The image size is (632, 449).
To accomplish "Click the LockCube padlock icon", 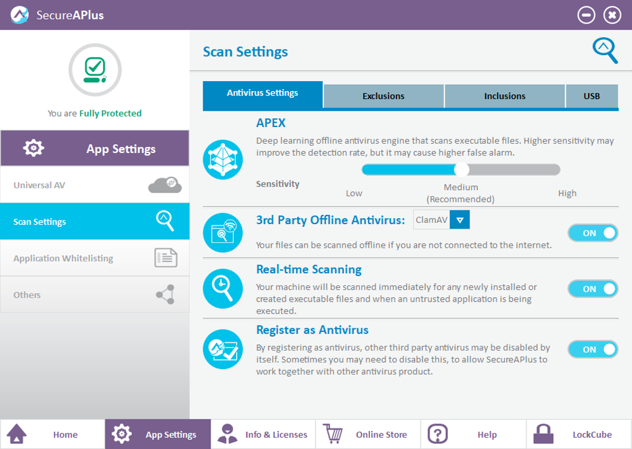I will 543,434.
